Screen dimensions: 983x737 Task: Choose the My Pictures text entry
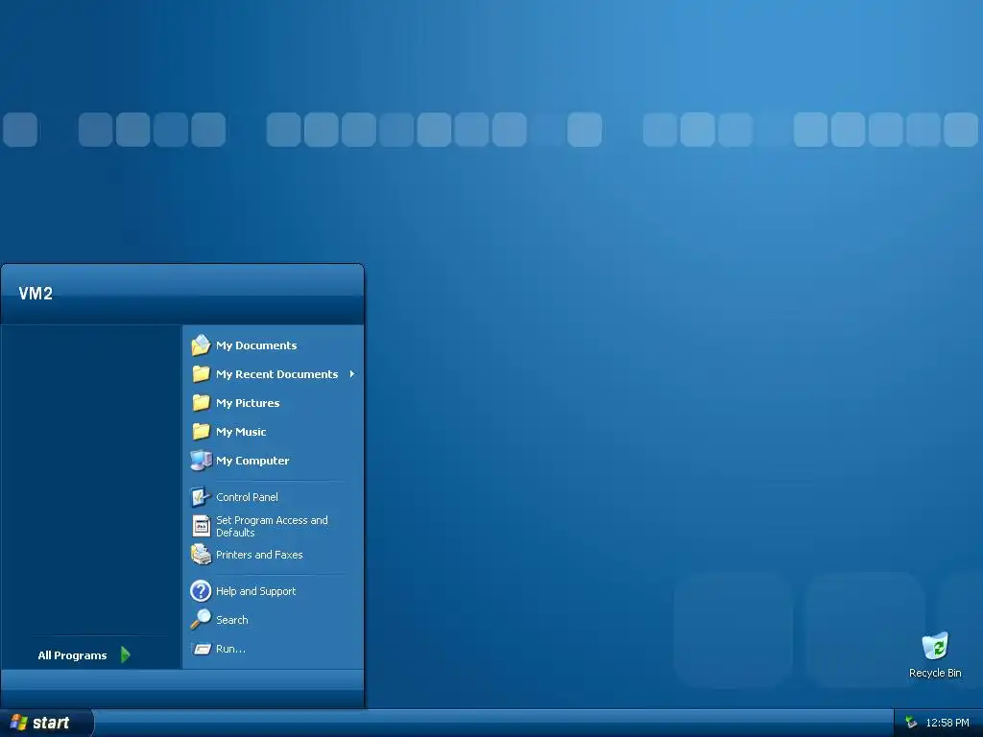pyautogui.click(x=248, y=403)
